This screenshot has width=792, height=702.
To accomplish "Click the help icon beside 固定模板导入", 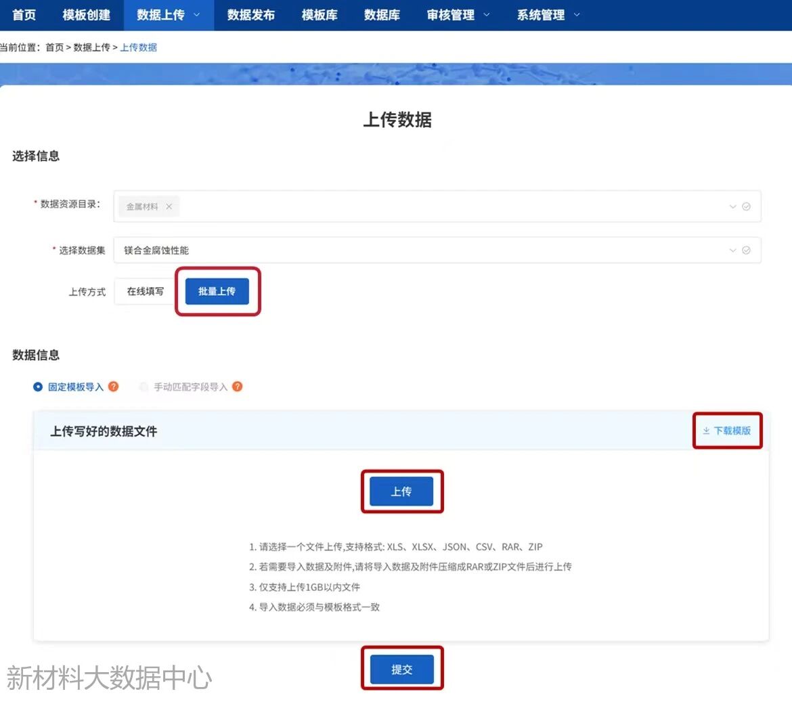I will (114, 387).
